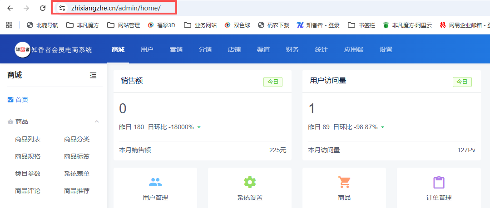This screenshot has width=490, height=208.
Task: Open 商品规格 in sidebar
Action: 28,156
